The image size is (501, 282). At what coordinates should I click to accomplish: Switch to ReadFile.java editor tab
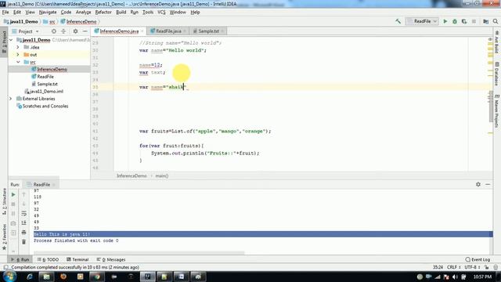[168, 31]
